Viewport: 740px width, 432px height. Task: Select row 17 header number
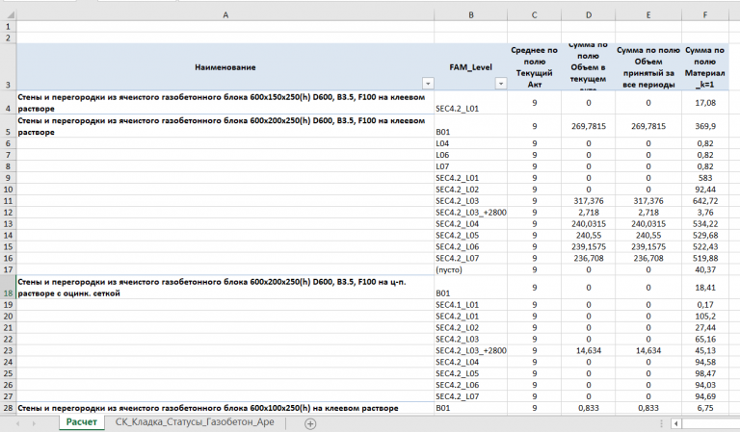8,269
